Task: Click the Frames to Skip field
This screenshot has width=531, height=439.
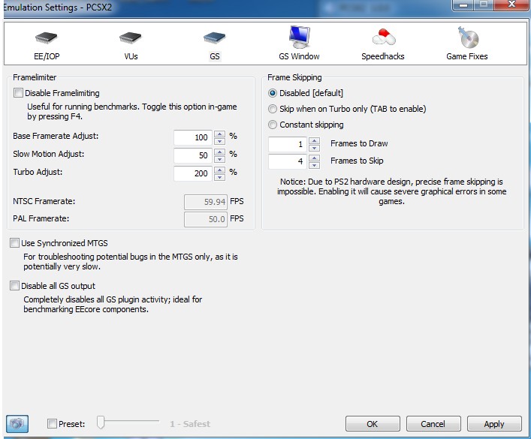Action: pos(288,161)
